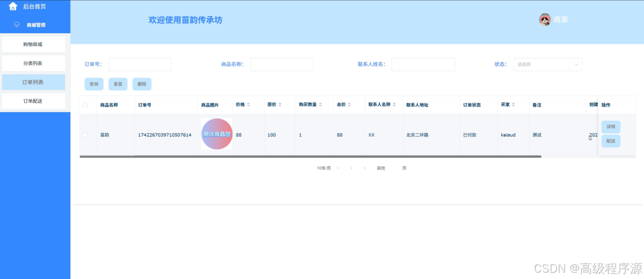Toggle the select-all header checkbox

(x=85, y=105)
